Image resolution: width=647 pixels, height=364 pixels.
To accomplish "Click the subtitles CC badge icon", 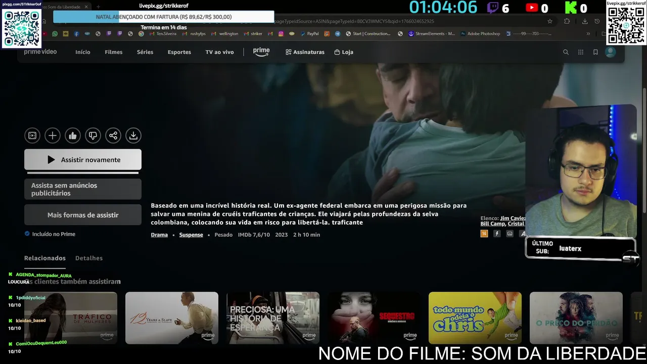I will click(x=510, y=234).
